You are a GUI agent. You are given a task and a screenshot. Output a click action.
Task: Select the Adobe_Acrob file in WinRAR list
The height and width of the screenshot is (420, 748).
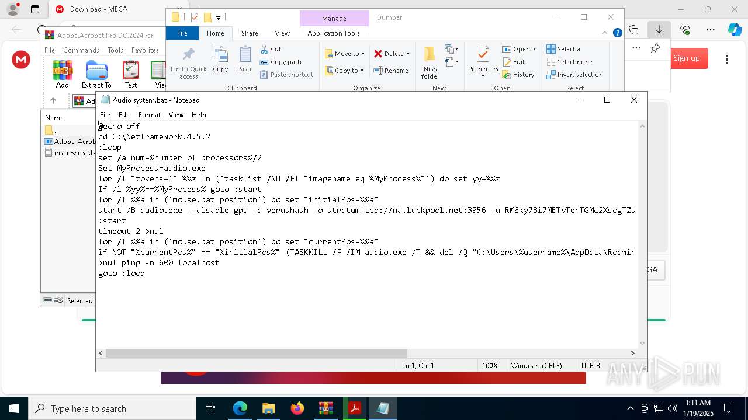click(70, 141)
